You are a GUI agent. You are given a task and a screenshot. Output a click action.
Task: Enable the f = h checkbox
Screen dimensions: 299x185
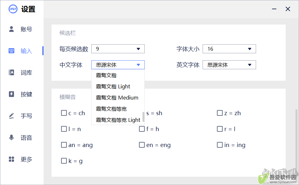click(x=142, y=129)
